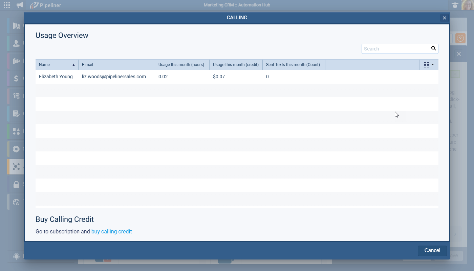This screenshot has width=474, height=271.
Task: Open the gear settings sidebar icon
Action: (16, 149)
